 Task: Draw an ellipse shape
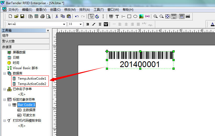point(135,16)
